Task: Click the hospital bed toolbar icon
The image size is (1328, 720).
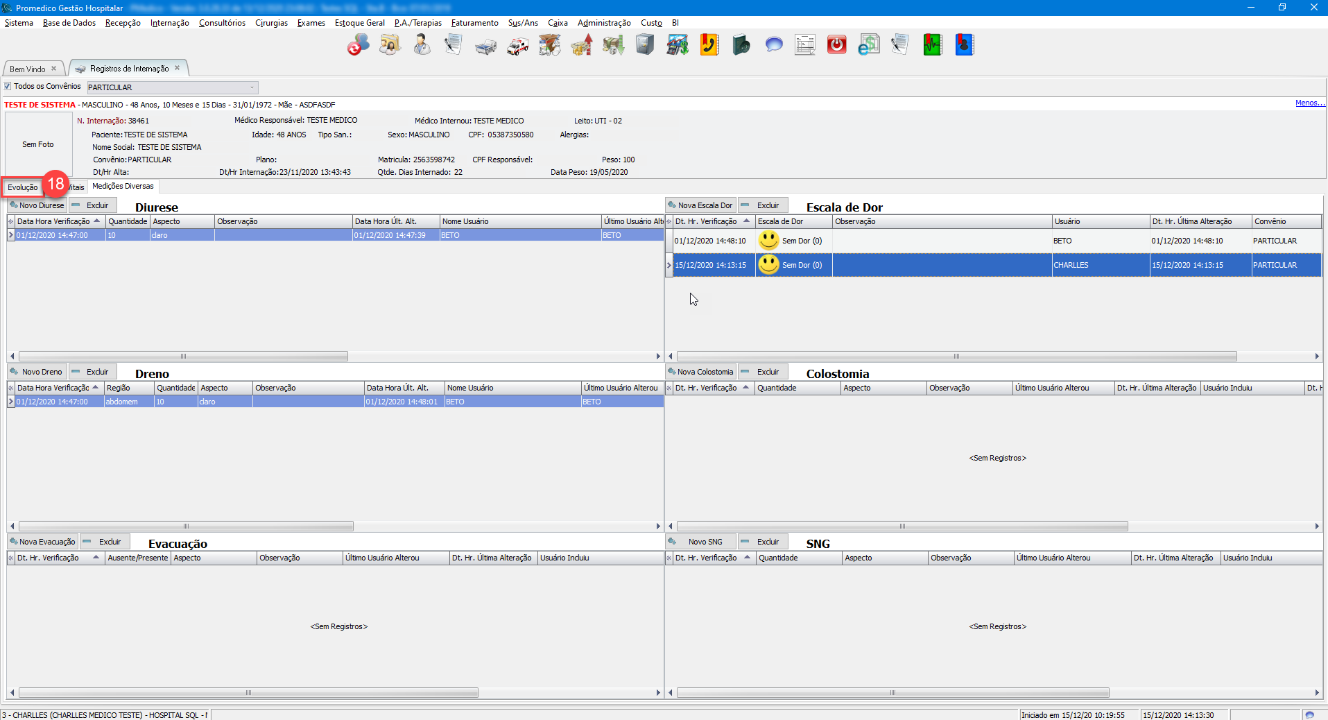Action: [485, 46]
